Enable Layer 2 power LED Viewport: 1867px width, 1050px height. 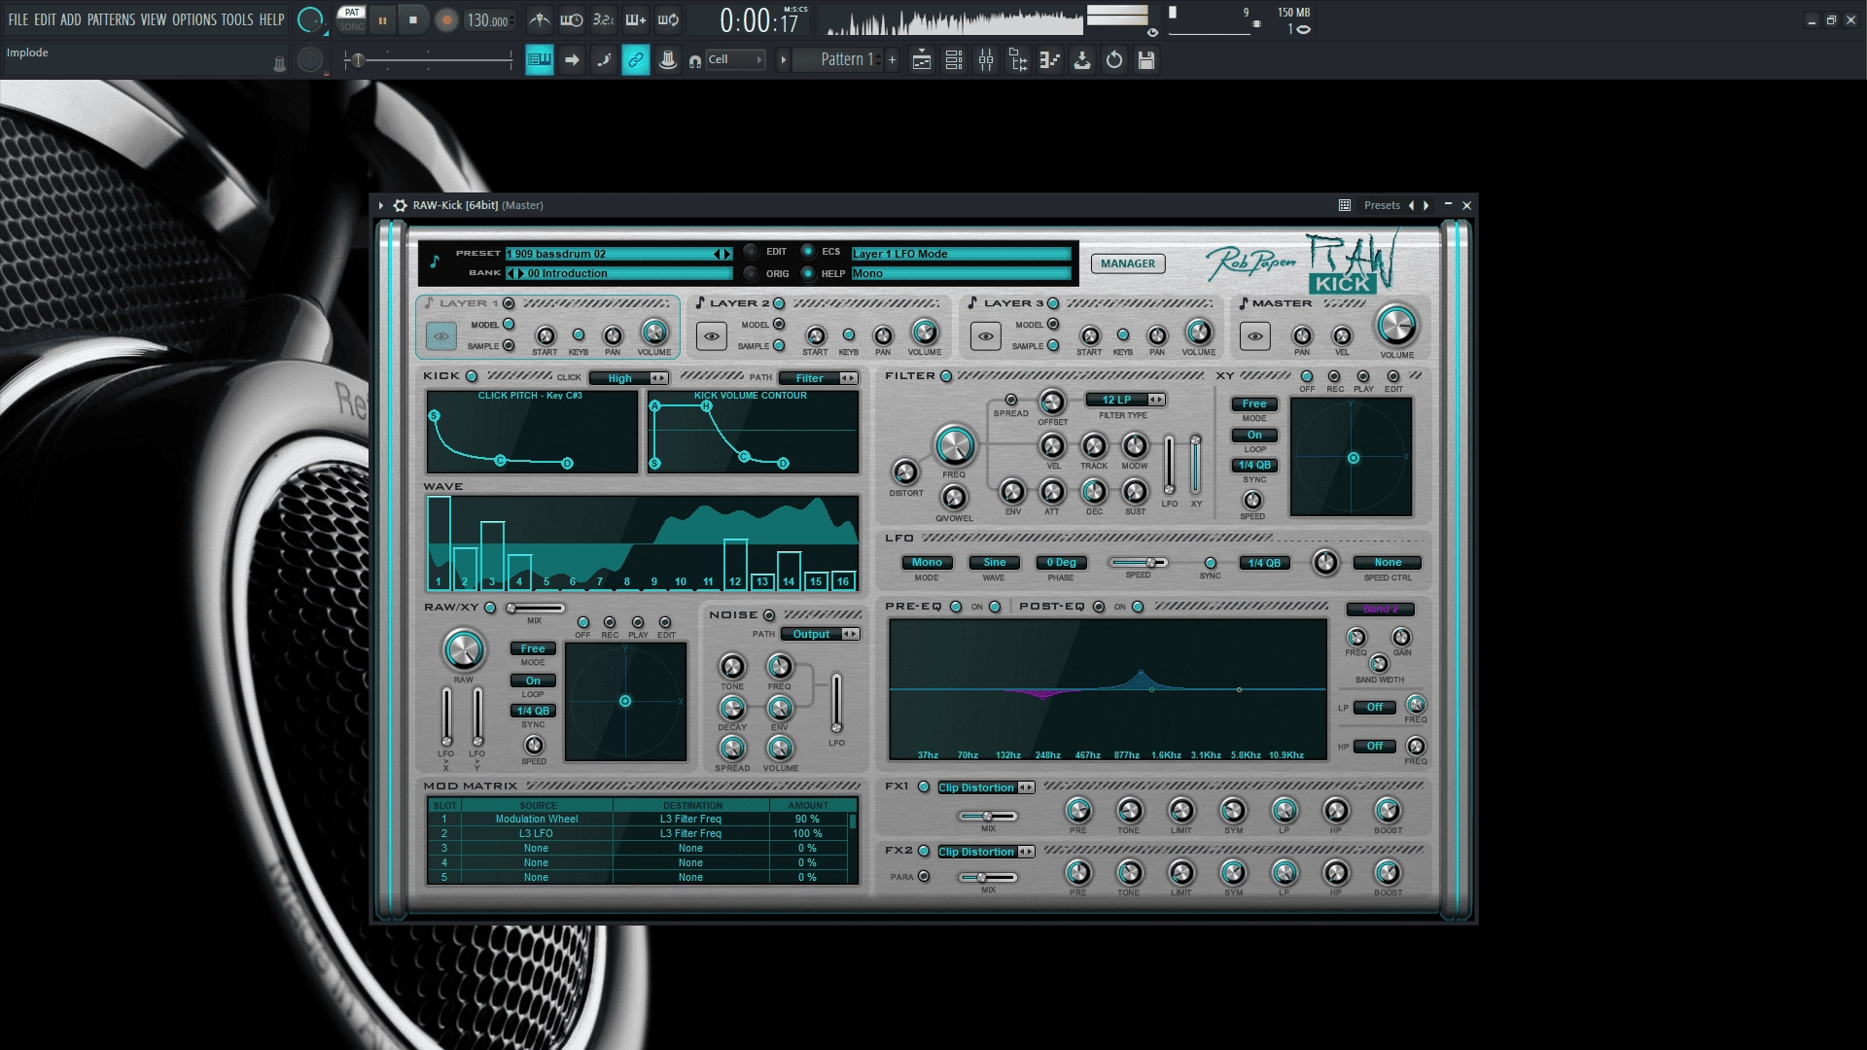779,303
